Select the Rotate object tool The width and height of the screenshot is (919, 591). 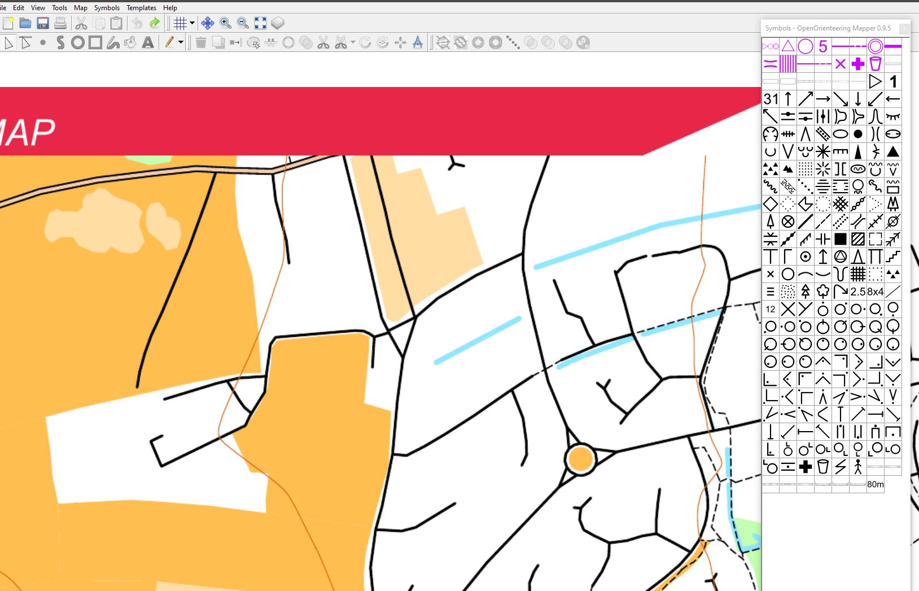point(365,42)
